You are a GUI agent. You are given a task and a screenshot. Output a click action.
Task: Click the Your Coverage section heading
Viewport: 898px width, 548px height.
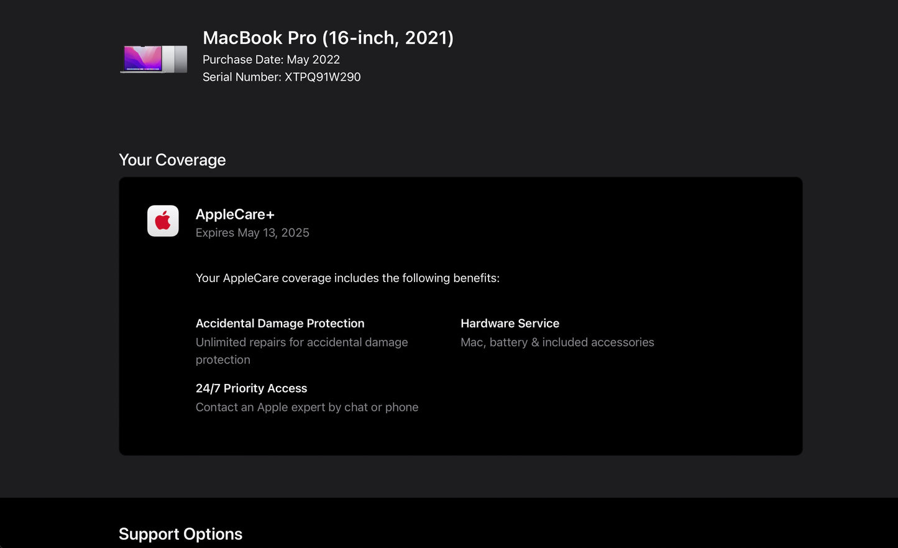(172, 160)
